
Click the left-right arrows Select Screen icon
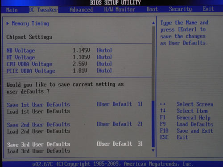(x=162, y=104)
